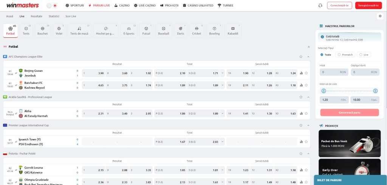Favorite the Beijing Guoan vs Jeonbuk match

(x=306, y=73)
